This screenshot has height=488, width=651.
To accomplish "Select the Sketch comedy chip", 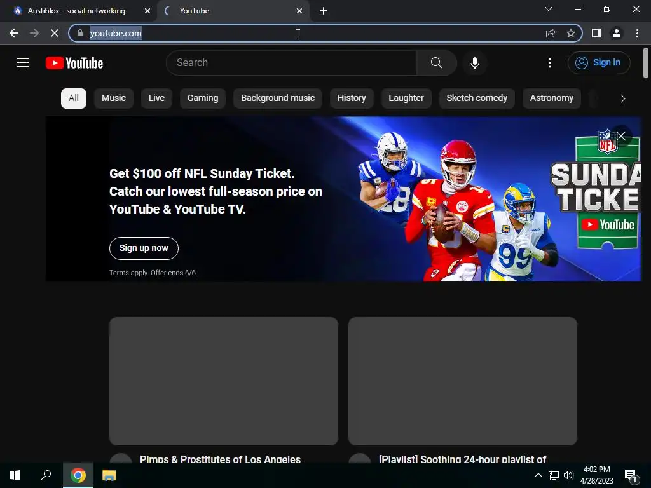I will [x=477, y=98].
